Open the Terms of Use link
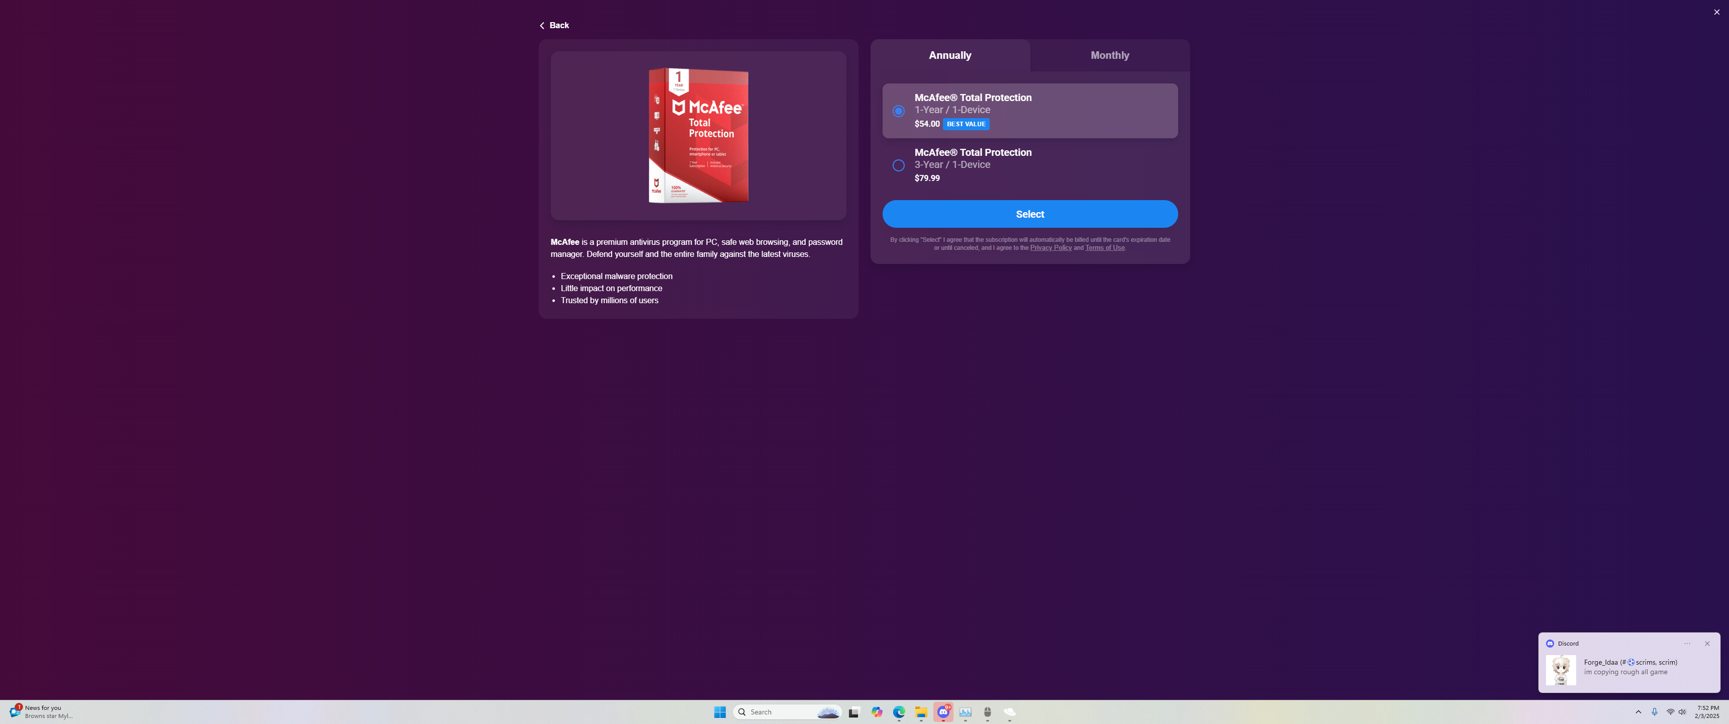The width and height of the screenshot is (1729, 724). click(1105, 248)
